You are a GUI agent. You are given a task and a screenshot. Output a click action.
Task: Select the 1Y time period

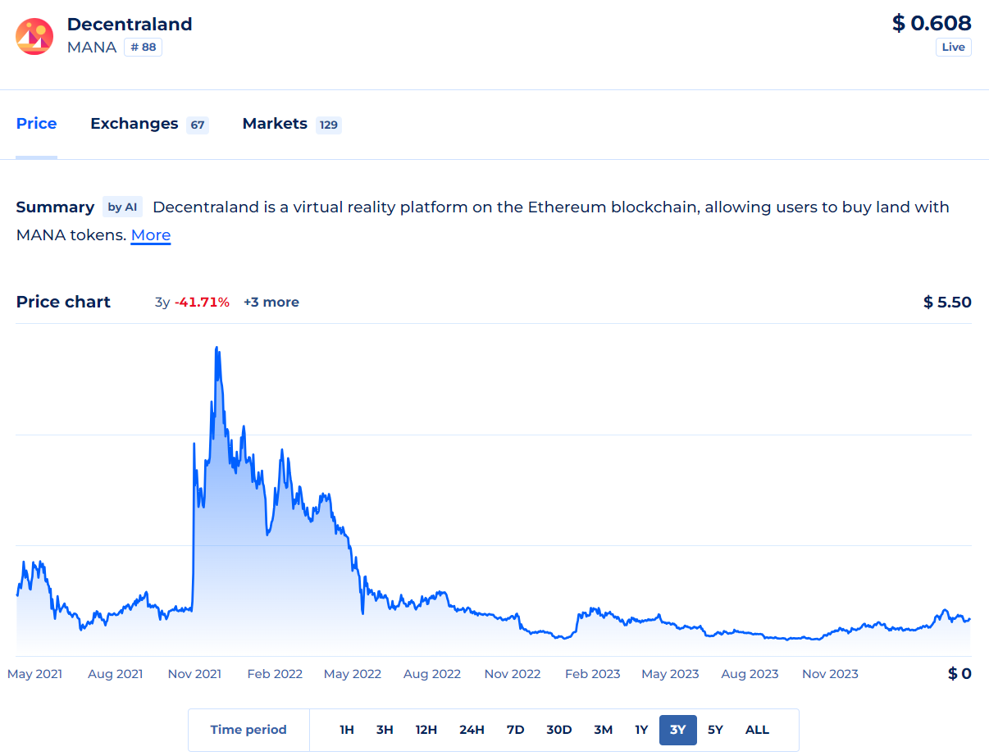[x=641, y=730]
